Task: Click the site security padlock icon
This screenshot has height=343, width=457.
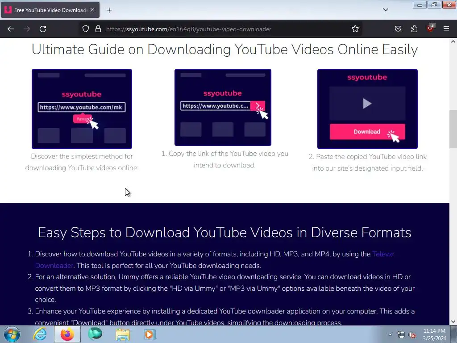Action: 98,29
